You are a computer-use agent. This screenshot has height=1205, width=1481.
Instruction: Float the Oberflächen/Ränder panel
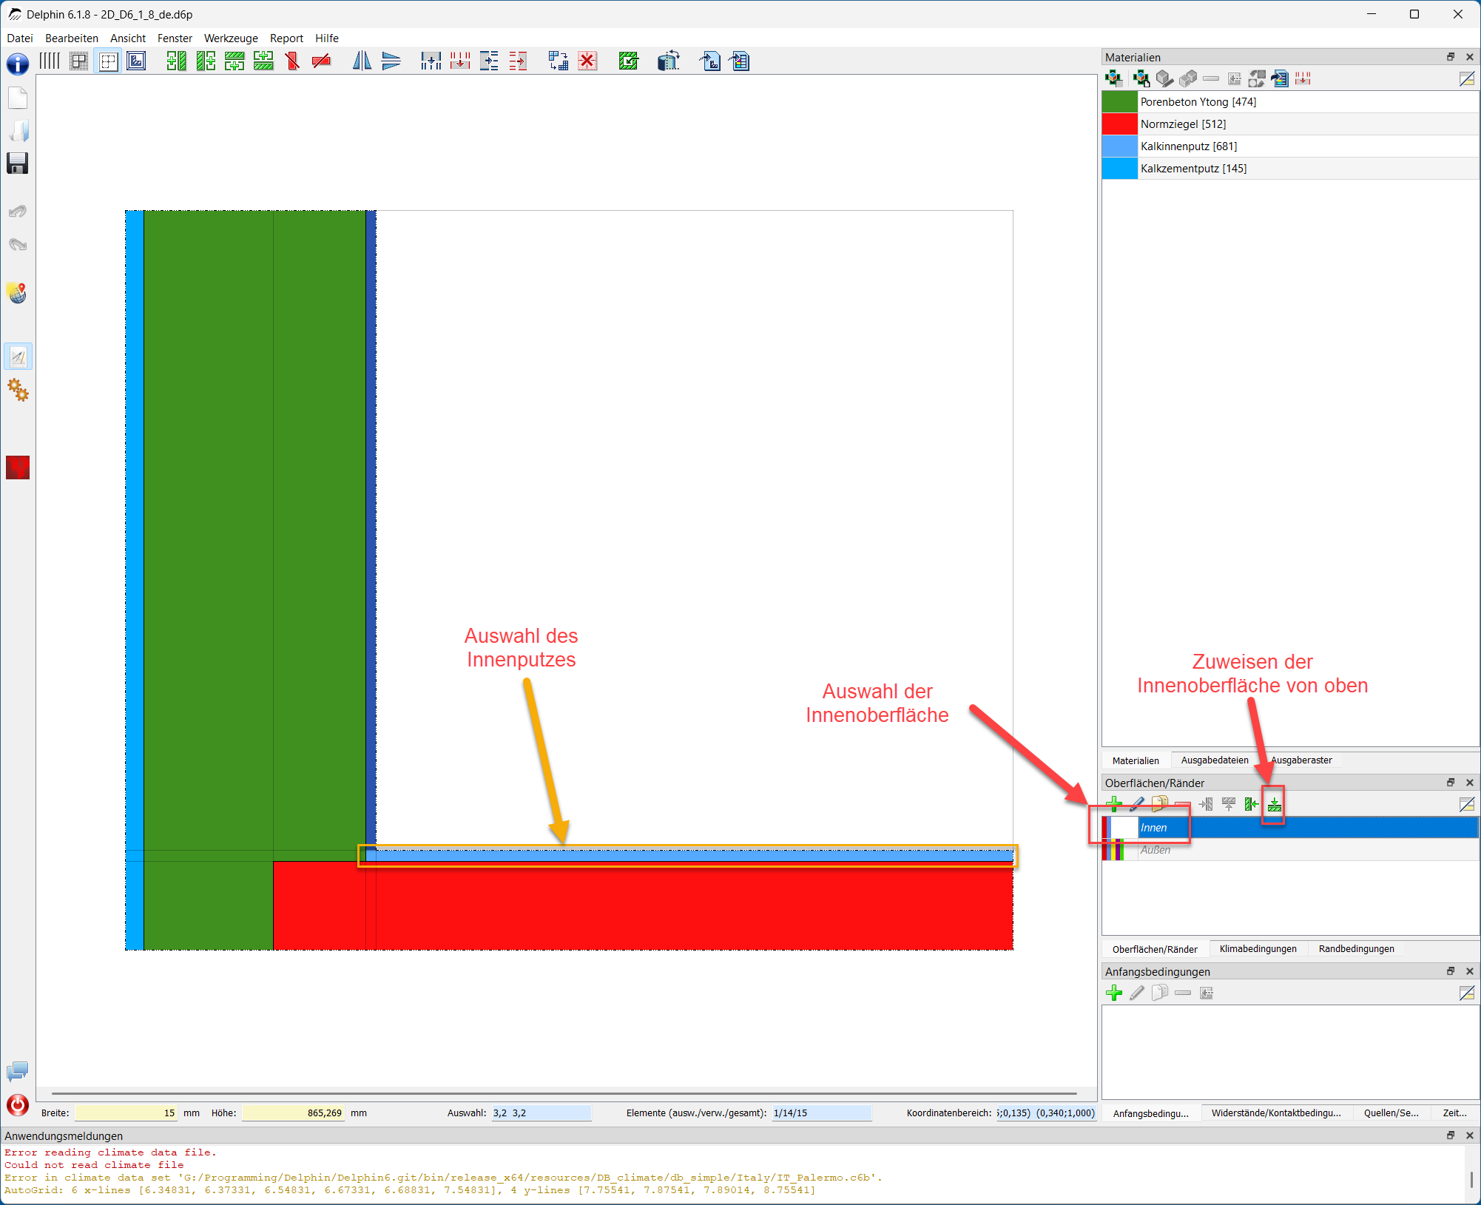pos(1451,783)
